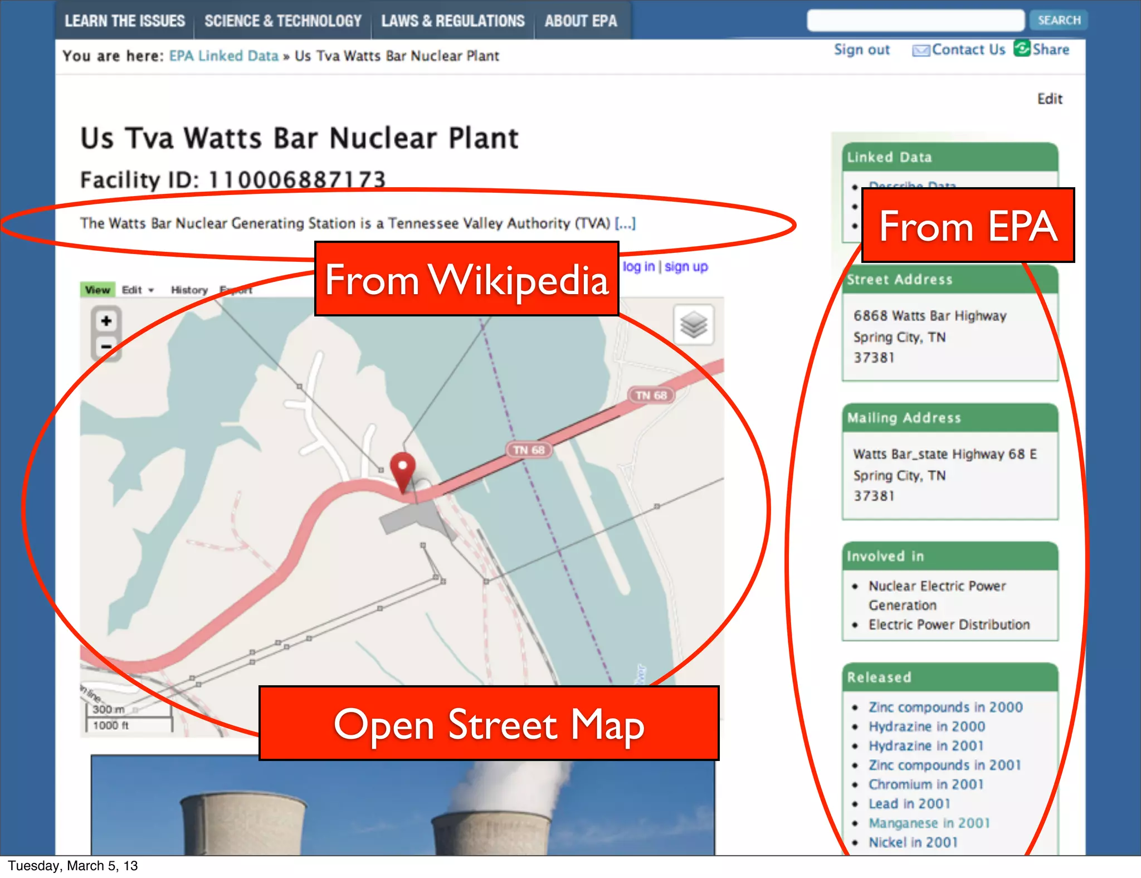Viewport: 1141px width, 878px height.
Task: Open About EPA menu
Action: coord(581,21)
